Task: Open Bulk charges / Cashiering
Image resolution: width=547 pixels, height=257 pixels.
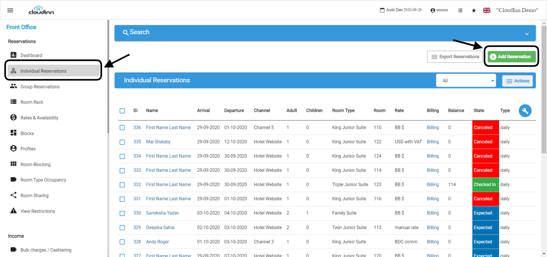Action: pyautogui.click(x=46, y=250)
